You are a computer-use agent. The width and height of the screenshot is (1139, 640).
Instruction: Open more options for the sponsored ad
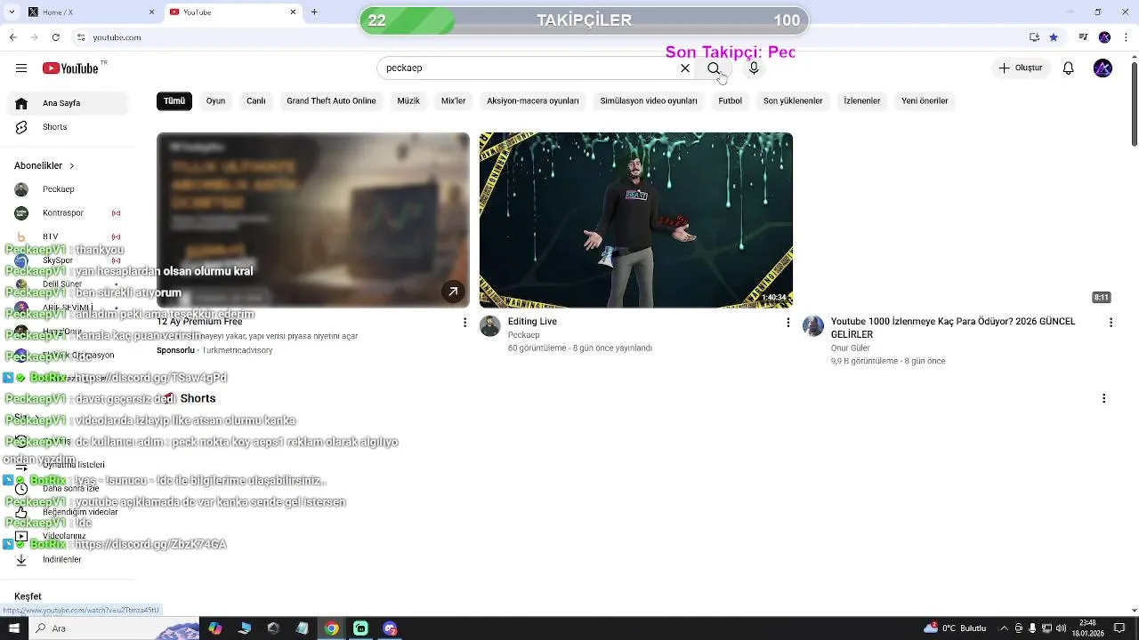(464, 323)
